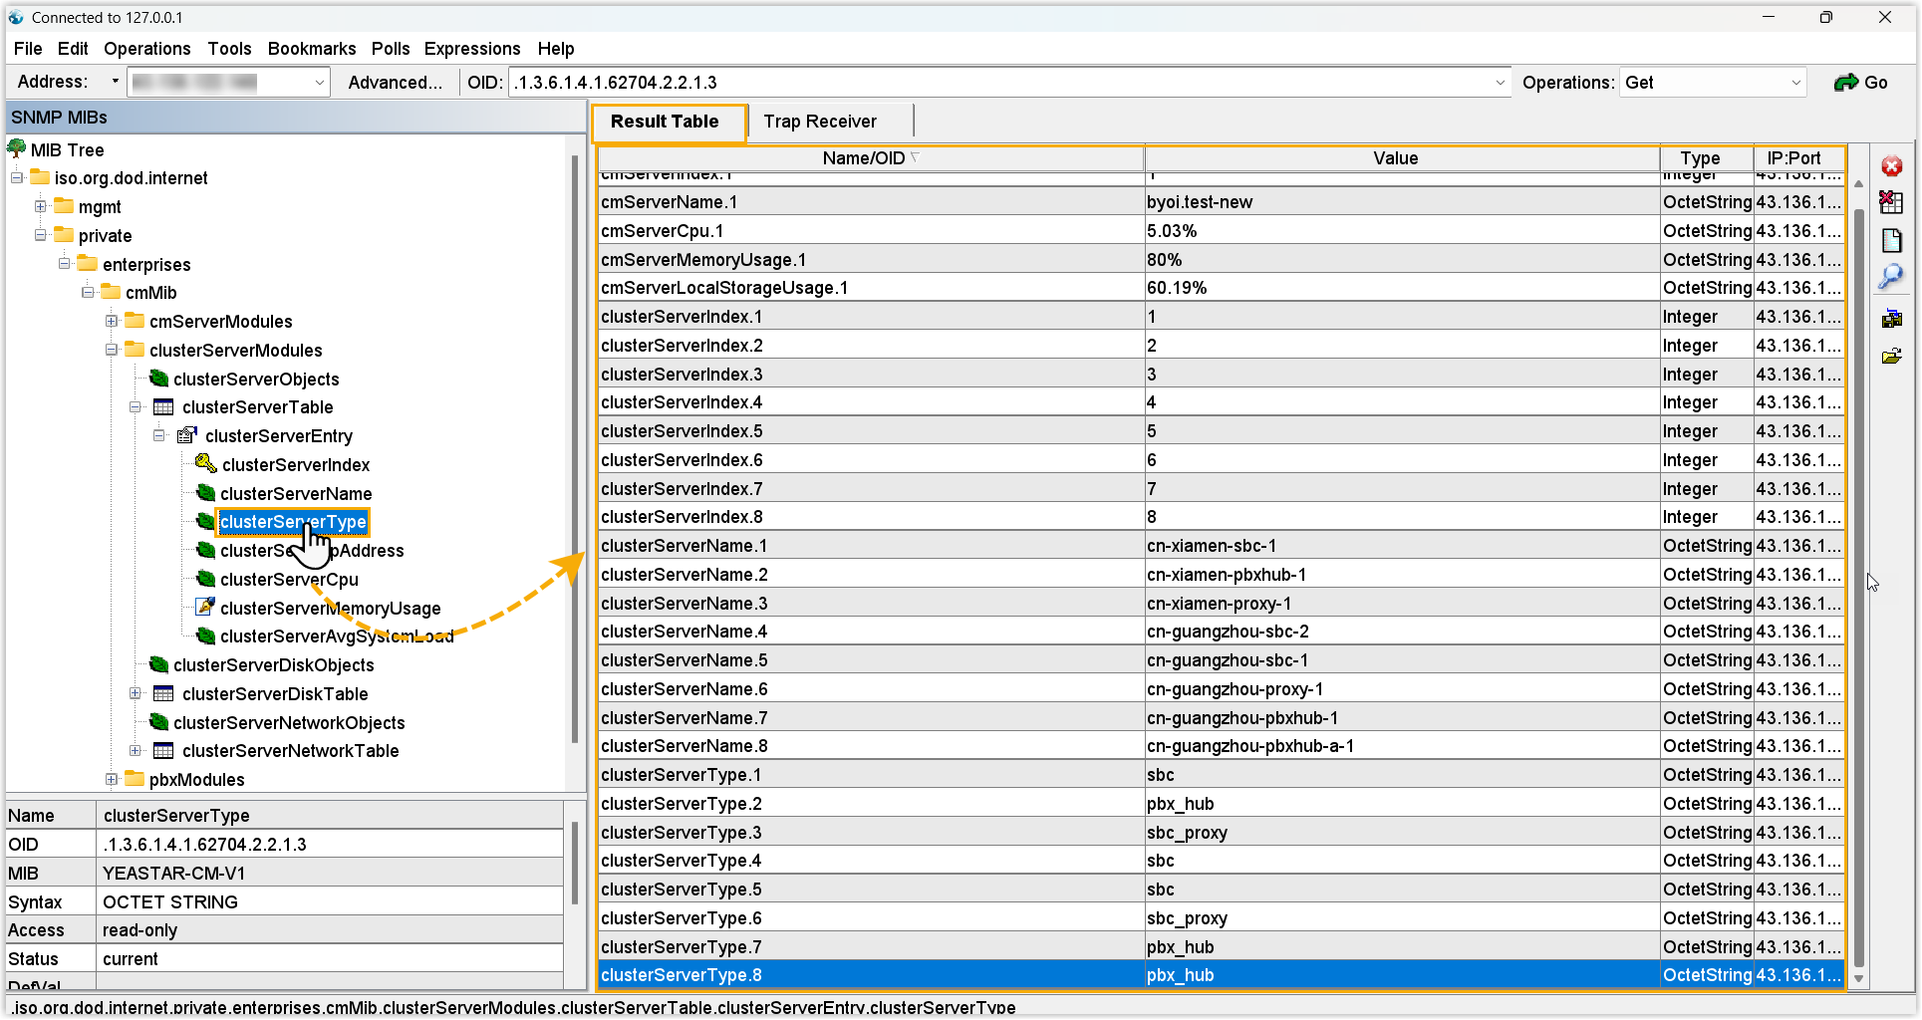Image resolution: width=1922 pixels, height=1020 pixels.
Task: Expand the clusterServerDiskTable node
Action: point(136,693)
